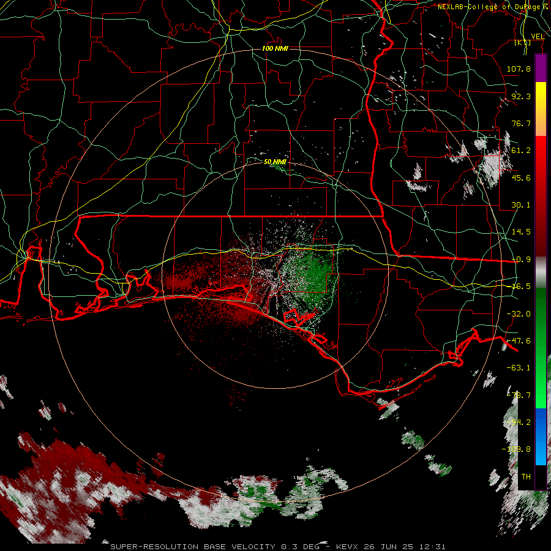Click the VEL legend title

tap(538, 37)
